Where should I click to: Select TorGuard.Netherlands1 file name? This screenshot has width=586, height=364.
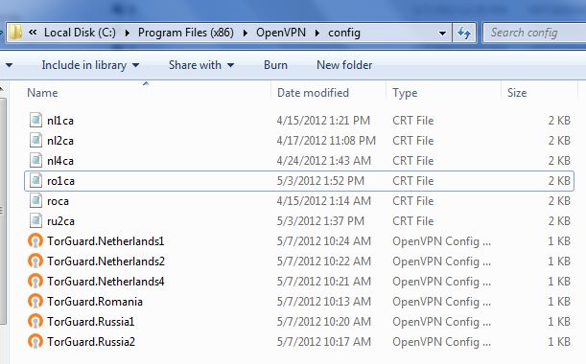[105, 241]
